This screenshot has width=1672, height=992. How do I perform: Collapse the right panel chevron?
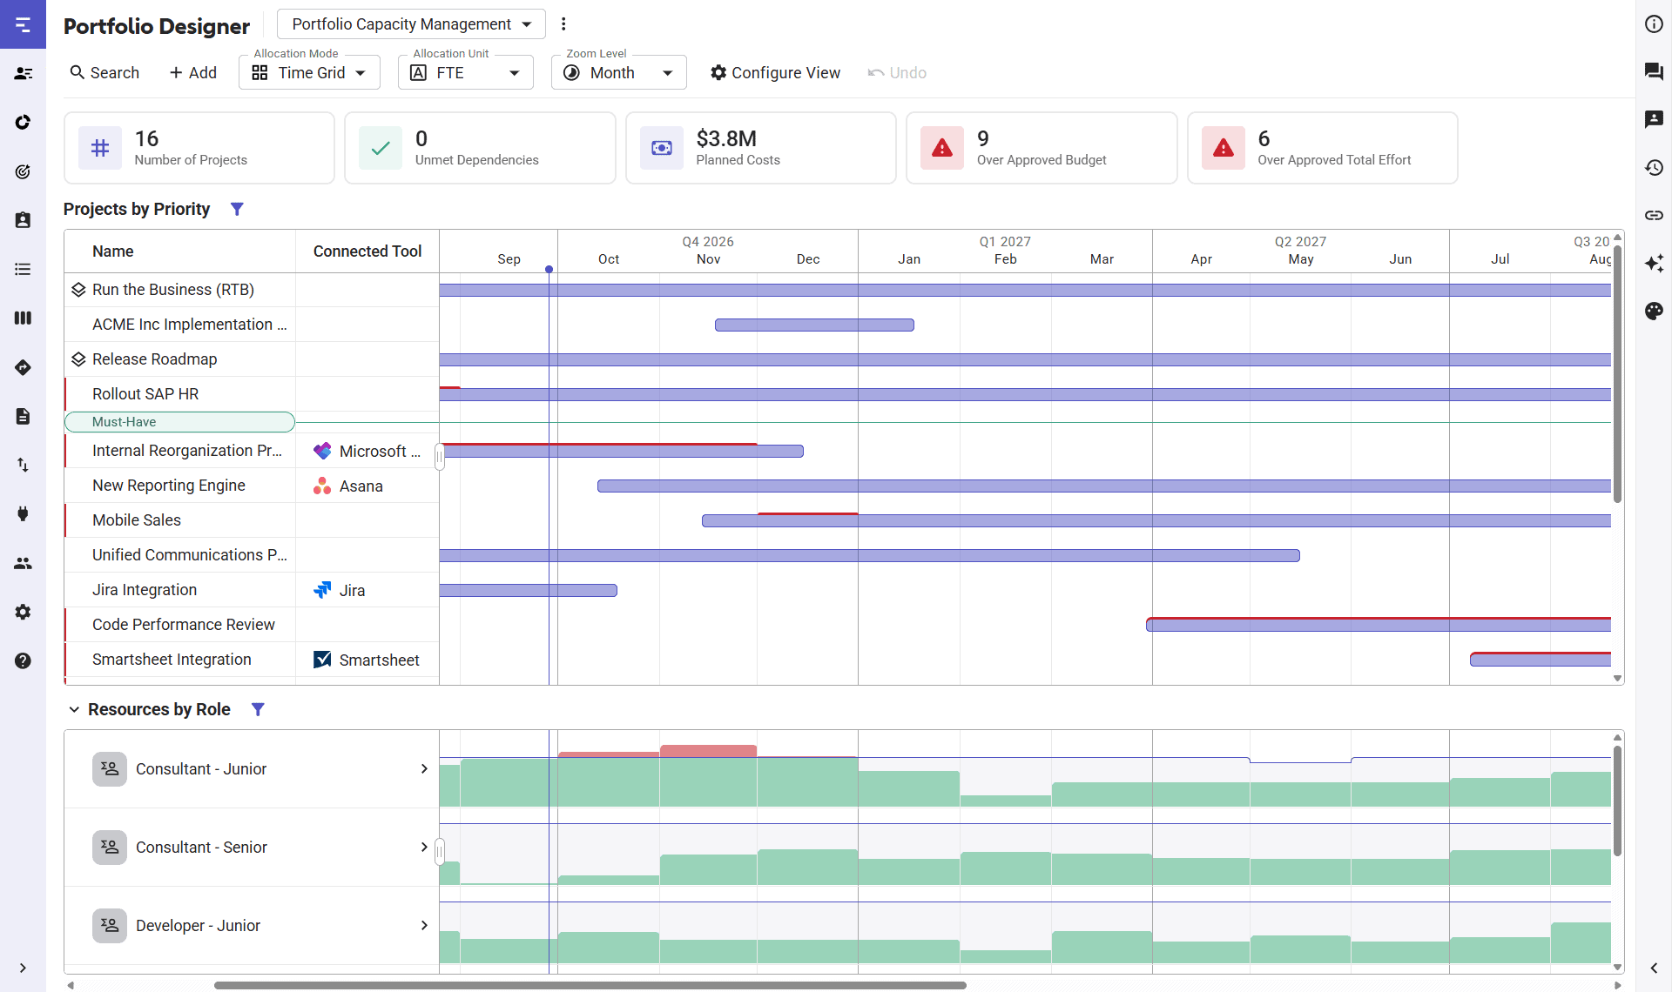(1654, 968)
